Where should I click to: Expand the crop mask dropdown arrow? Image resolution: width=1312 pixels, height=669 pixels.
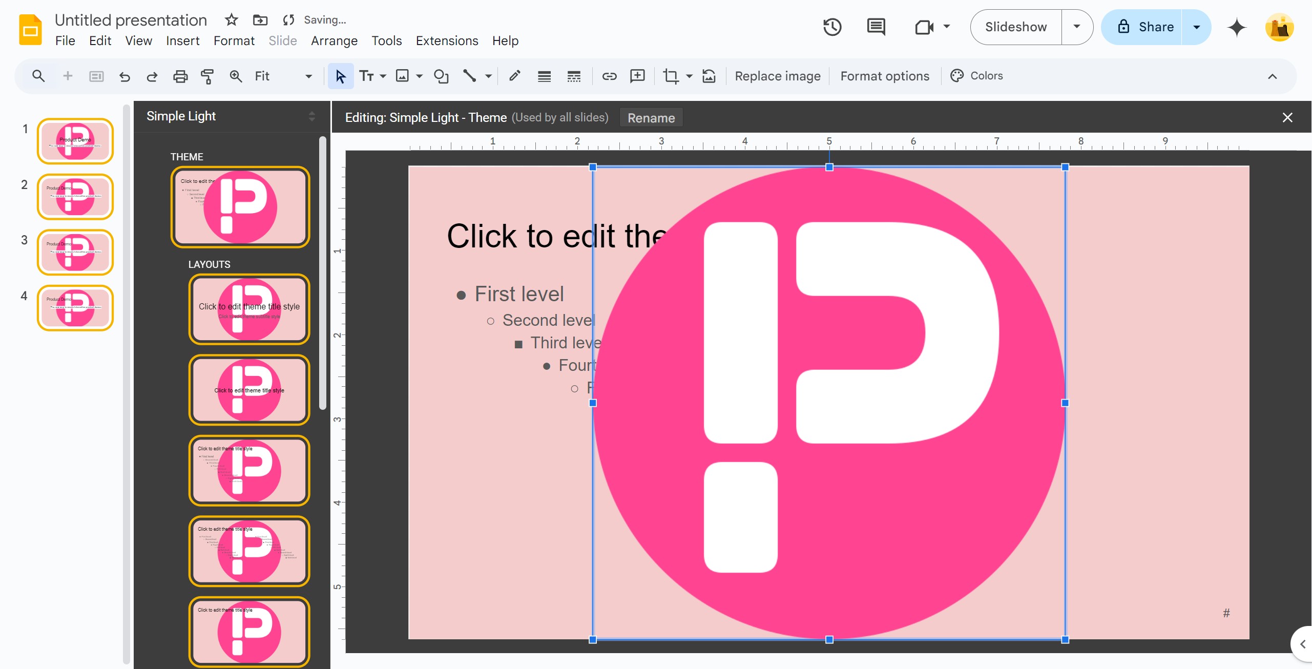pyautogui.click(x=689, y=76)
